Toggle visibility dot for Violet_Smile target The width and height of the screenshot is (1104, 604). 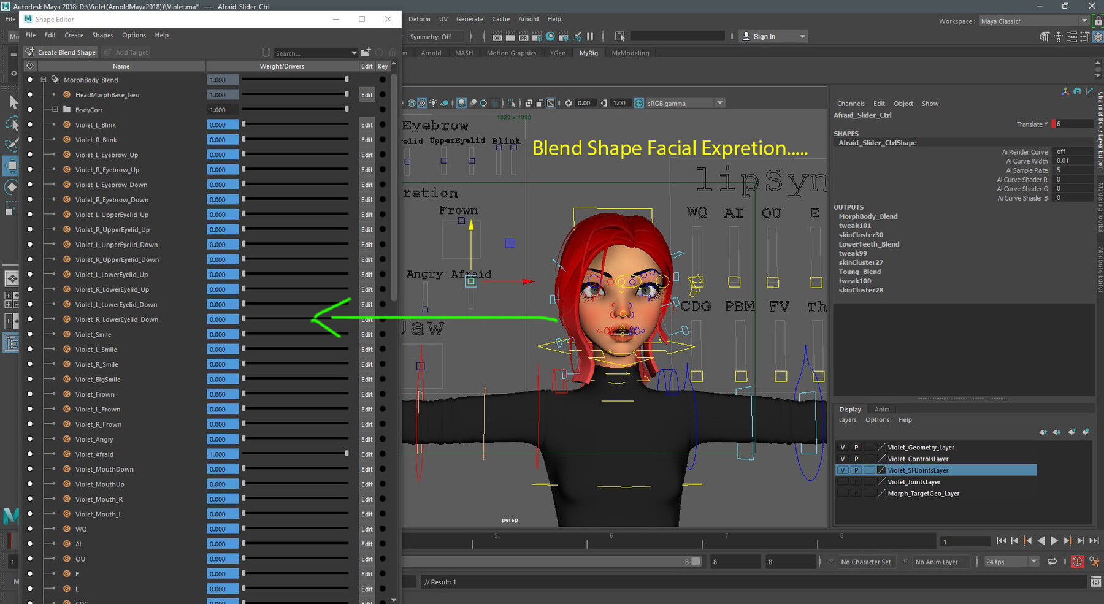(29, 335)
